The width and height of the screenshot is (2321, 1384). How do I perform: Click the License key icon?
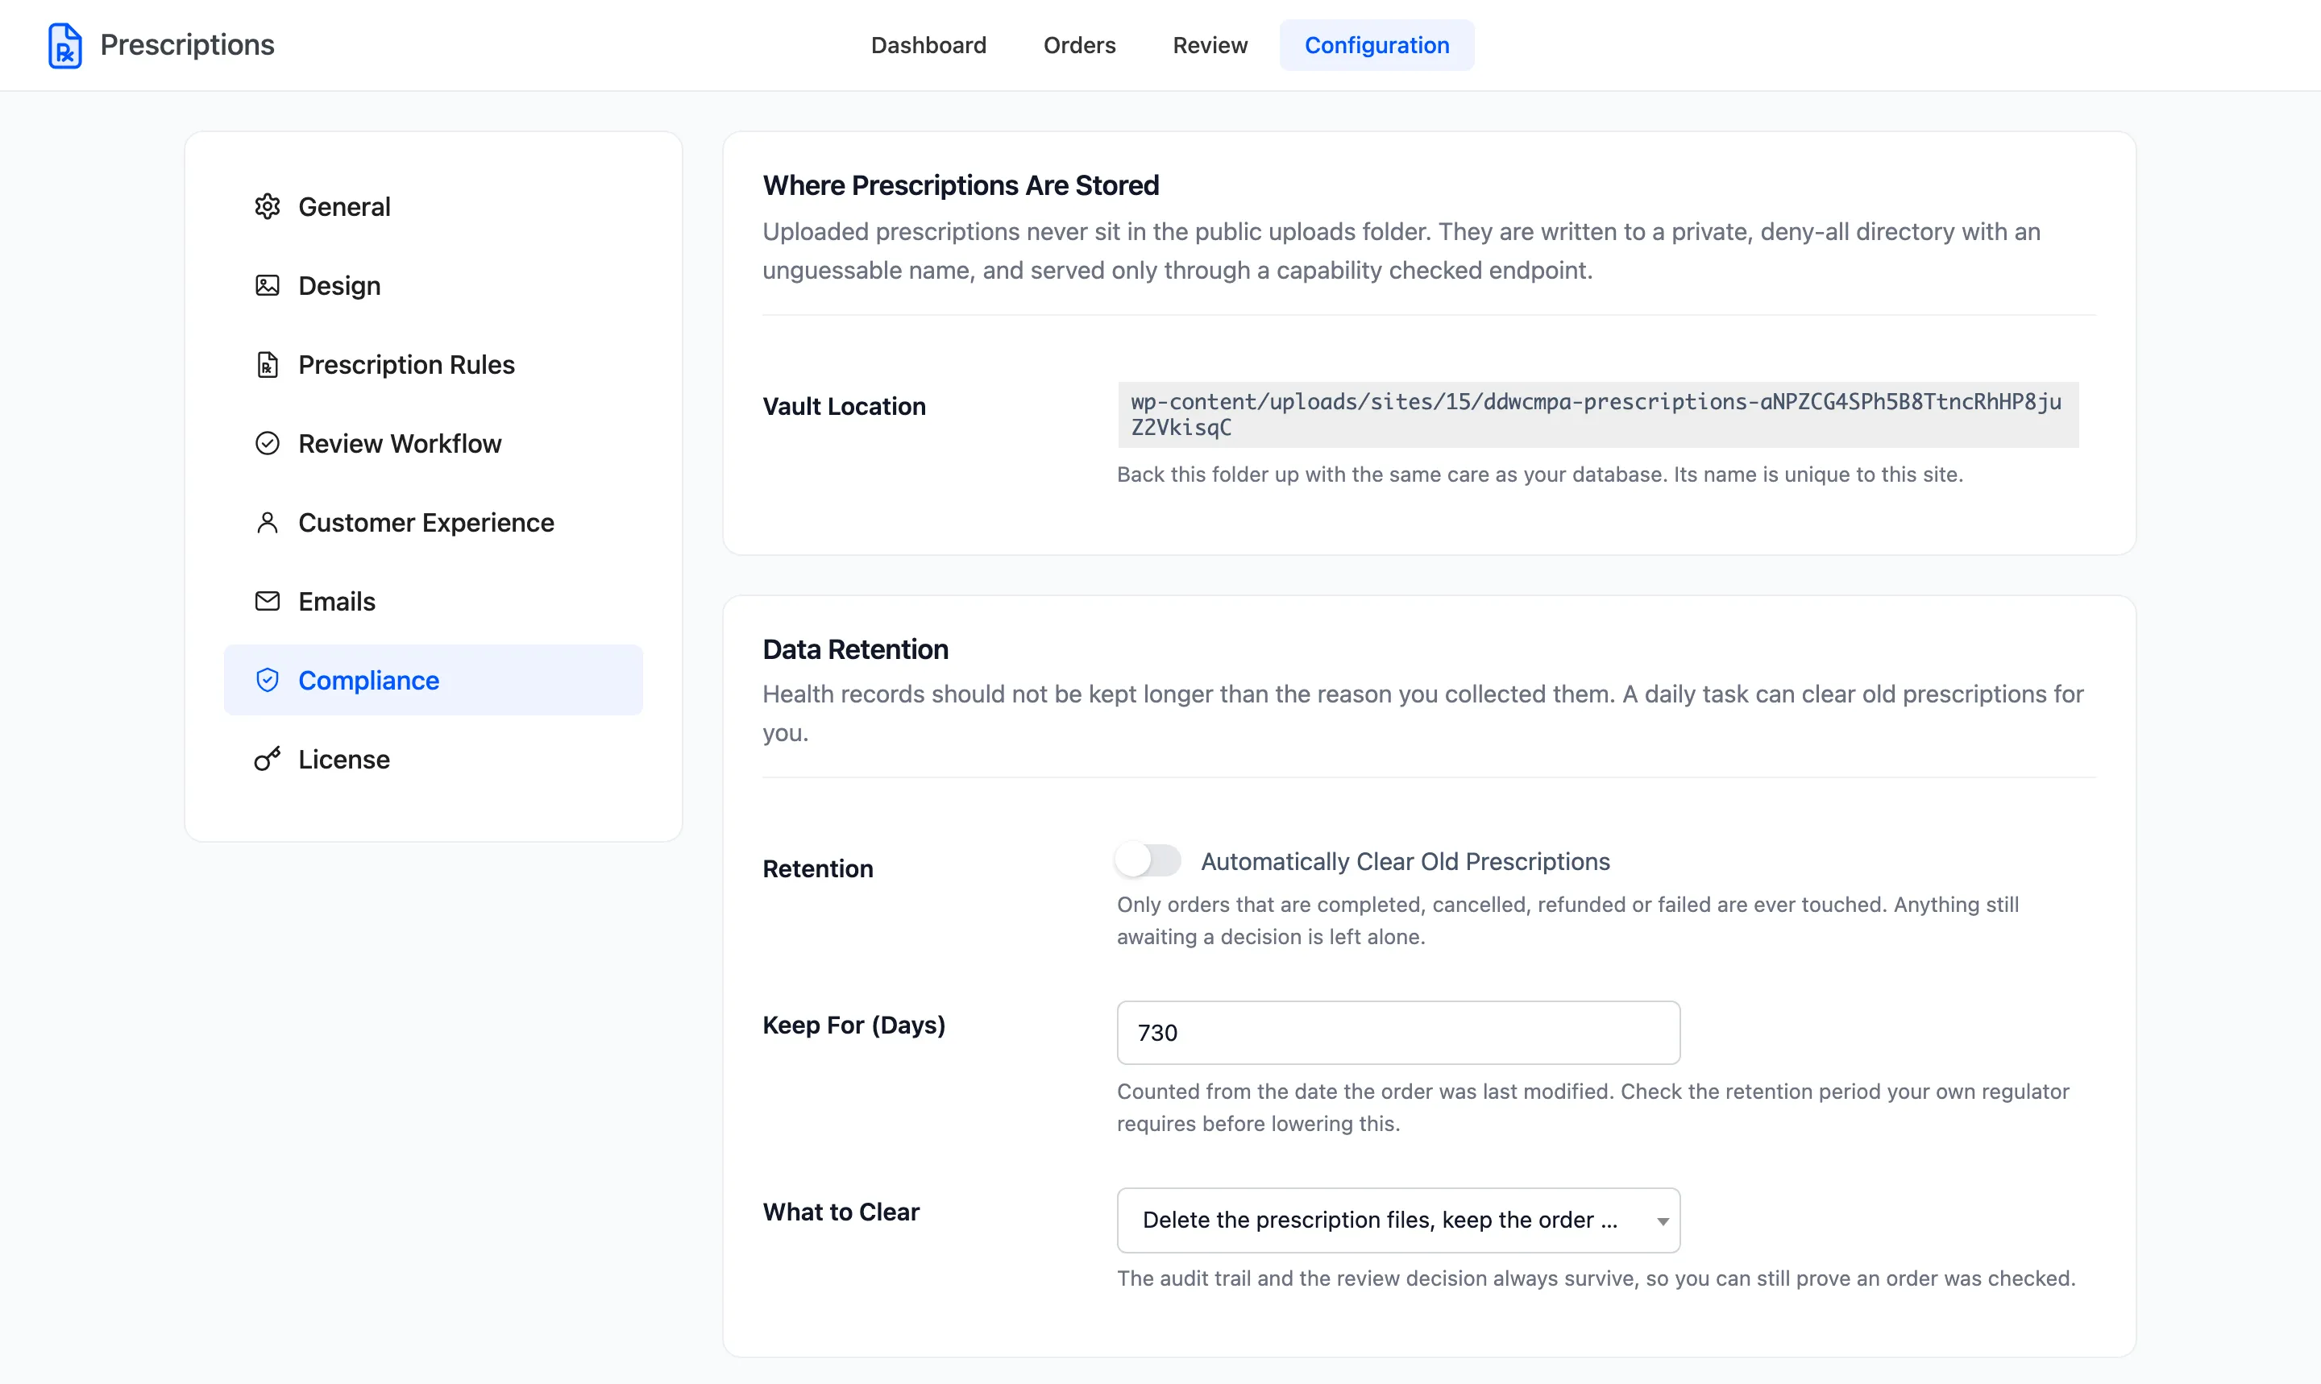[x=267, y=759]
